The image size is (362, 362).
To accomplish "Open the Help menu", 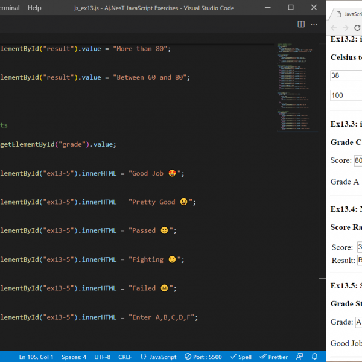I will [x=34, y=8].
